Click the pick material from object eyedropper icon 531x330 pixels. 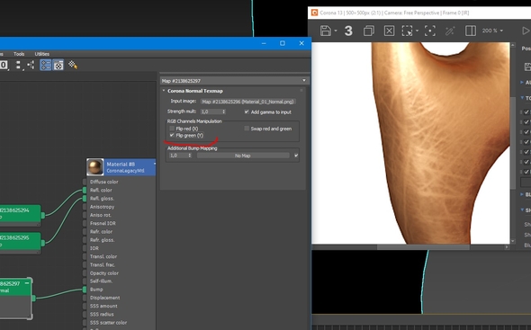pos(73,65)
